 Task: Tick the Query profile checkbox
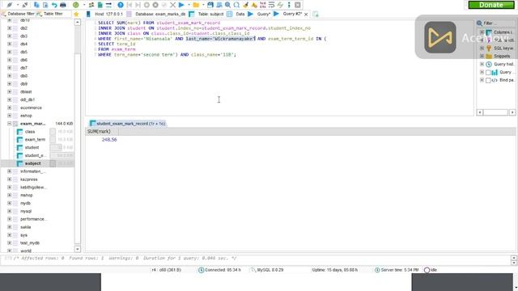point(488,72)
